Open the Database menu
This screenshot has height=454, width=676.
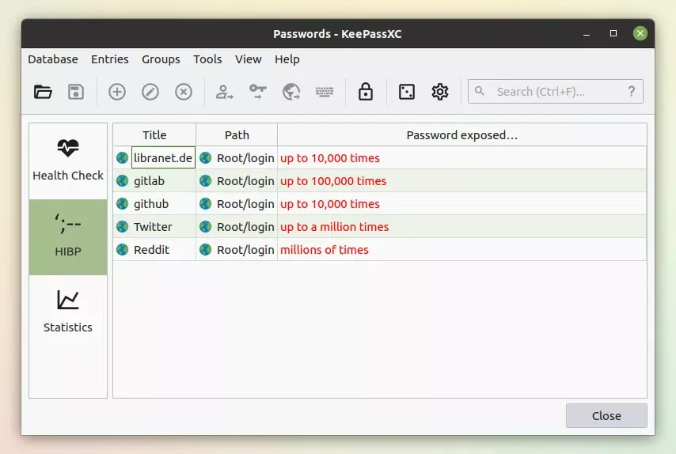tap(53, 59)
